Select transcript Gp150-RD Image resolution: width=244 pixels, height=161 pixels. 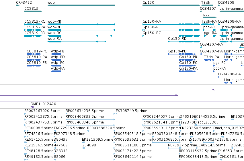point(184,42)
